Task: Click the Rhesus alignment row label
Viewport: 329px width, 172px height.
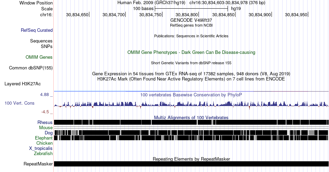Action: [45, 122]
